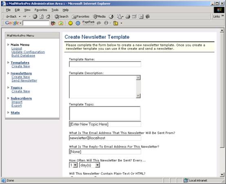Click the Send Newsletter link
226x184 pixels.
coord(24,80)
